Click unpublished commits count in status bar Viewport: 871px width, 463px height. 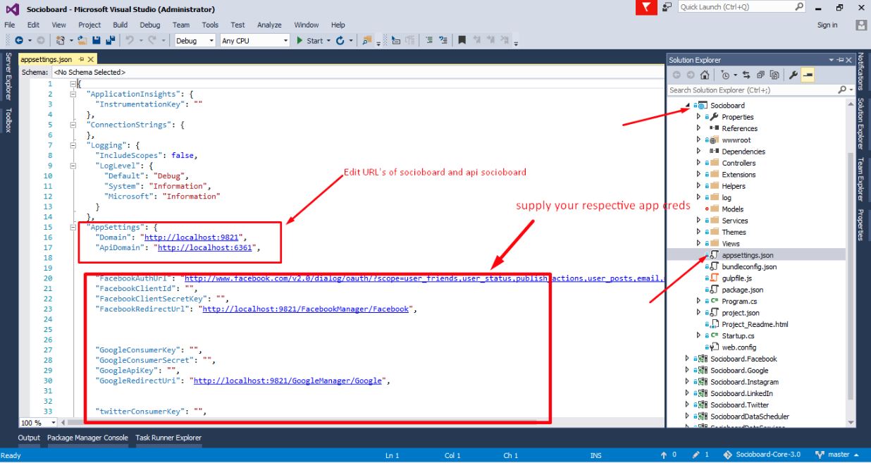(668, 455)
